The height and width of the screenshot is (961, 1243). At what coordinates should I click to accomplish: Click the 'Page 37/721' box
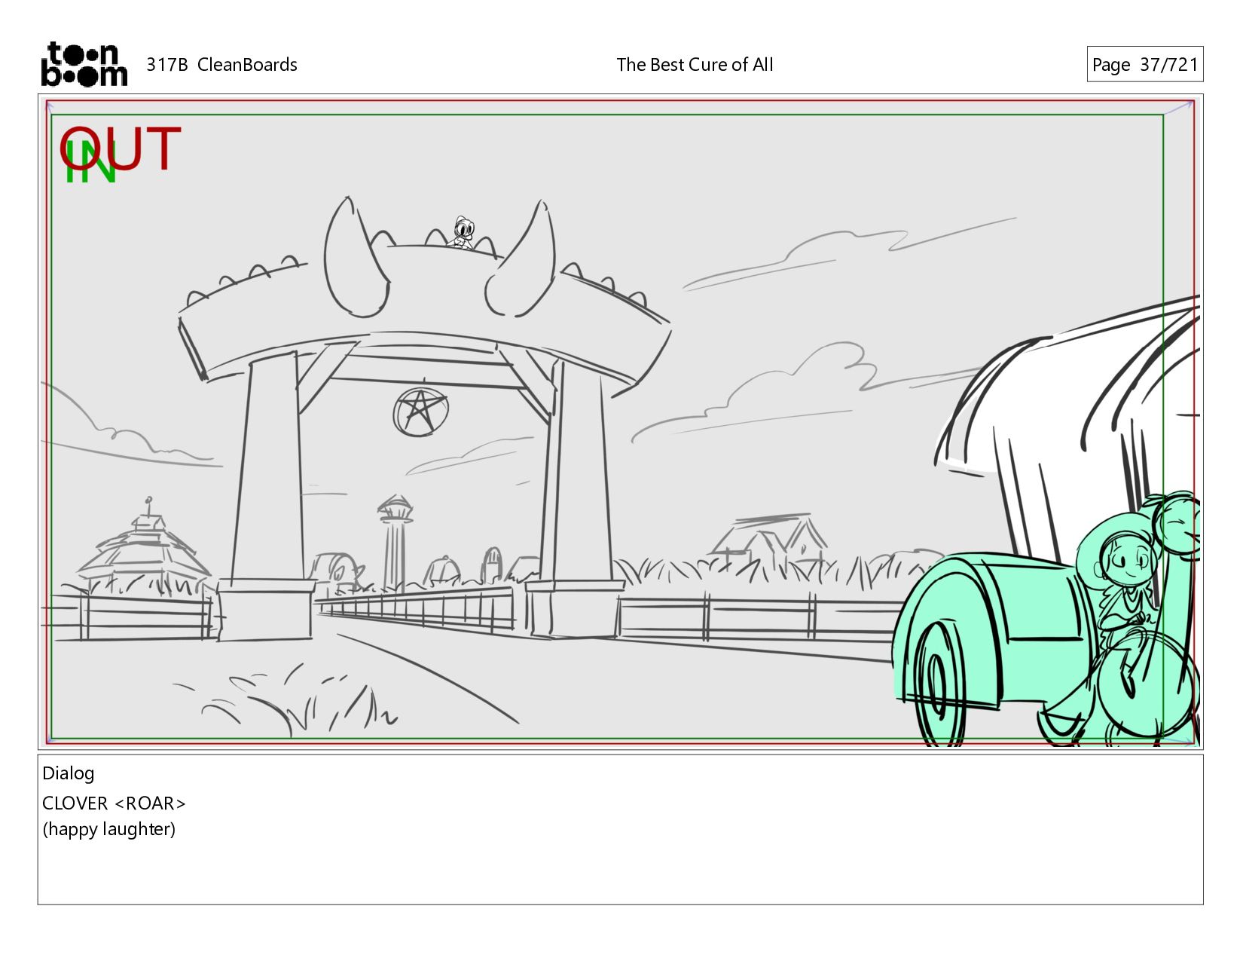tap(1144, 64)
